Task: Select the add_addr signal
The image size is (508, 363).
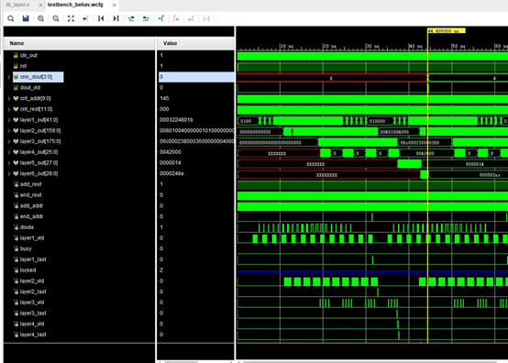Action: tap(31, 205)
